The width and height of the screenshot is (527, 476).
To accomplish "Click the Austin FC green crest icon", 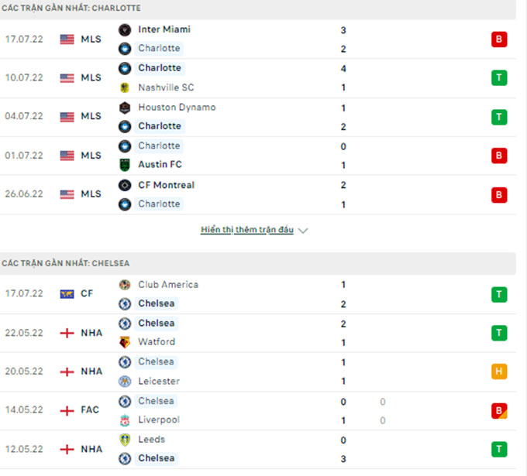I will [125, 165].
